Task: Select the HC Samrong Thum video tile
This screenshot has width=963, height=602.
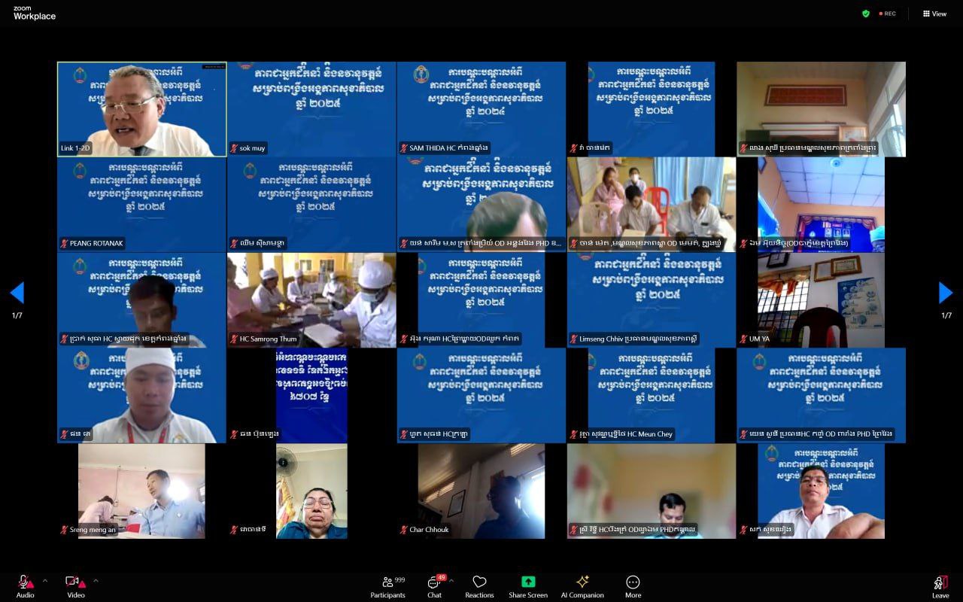Action: click(x=312, y=300)
